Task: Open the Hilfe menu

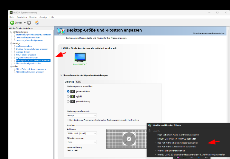Action: pos(52,17)
